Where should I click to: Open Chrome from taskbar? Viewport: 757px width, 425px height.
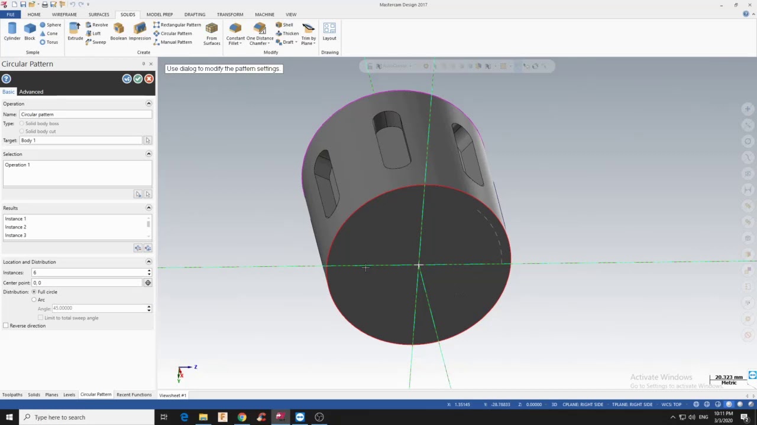pos(242,417)
